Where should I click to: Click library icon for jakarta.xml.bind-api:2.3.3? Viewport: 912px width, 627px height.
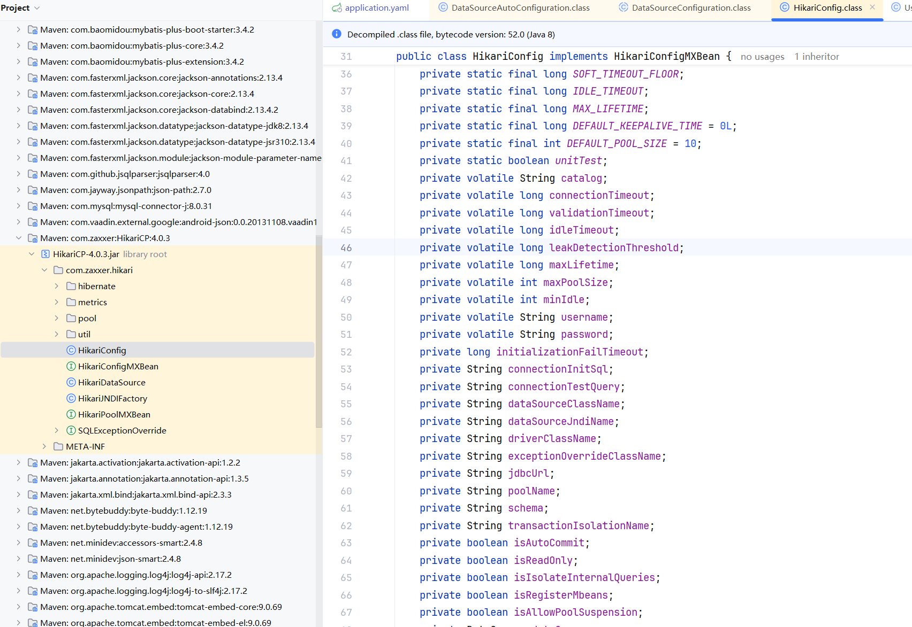[x=33, y=494]
